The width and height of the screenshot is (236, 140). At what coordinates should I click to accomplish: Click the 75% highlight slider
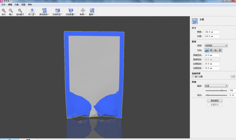click(x=222, y=90)
